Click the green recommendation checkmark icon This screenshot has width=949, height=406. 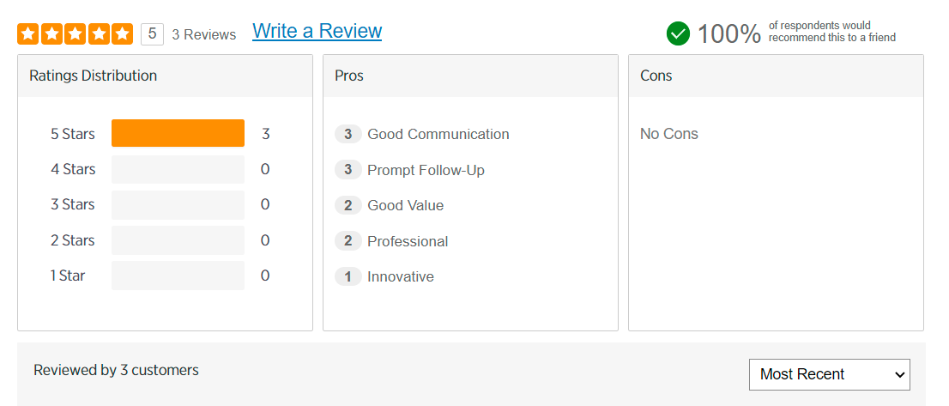678,33
